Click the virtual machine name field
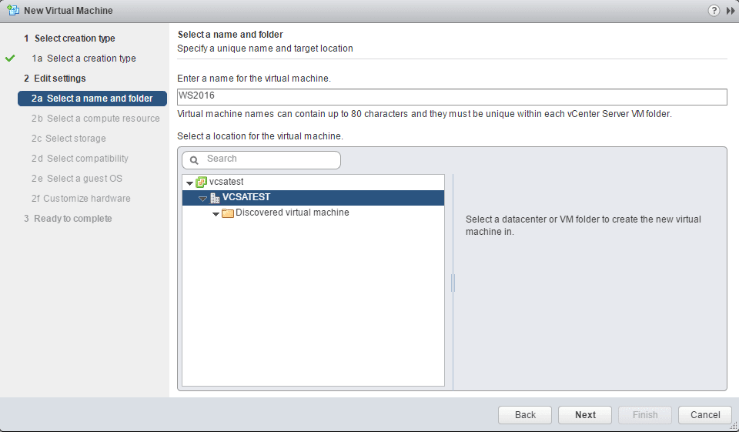Viewport: 739px width, 432px height. 452,96
